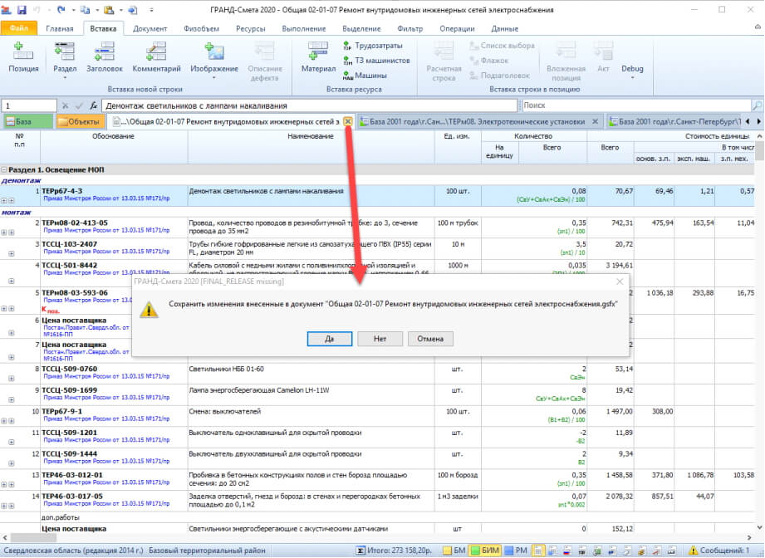Click the Вложенная позиция button
The height and width of the screenshot is (558, 765).
click(x=566, y=61)
